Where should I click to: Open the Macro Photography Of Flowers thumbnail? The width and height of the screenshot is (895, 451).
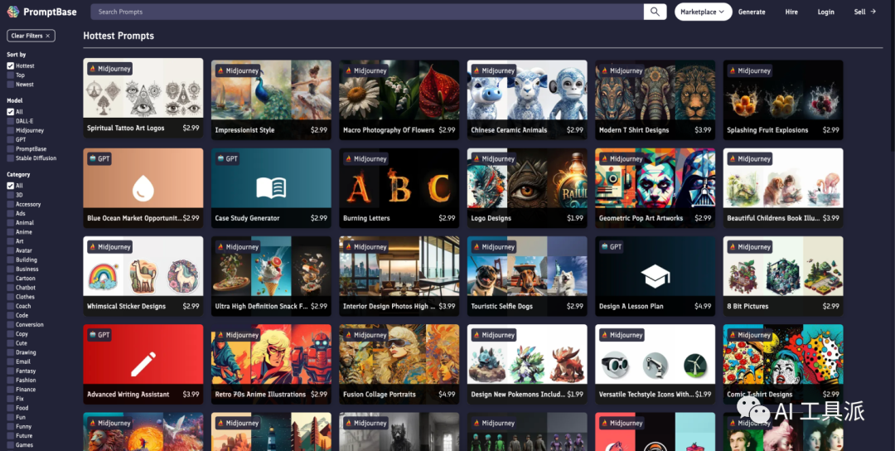point(399,90)
